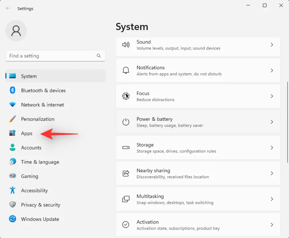289x238 pixels.
Task: Click the Notifications bell icon
Action: pyautogui.click(x=125, y=70)
